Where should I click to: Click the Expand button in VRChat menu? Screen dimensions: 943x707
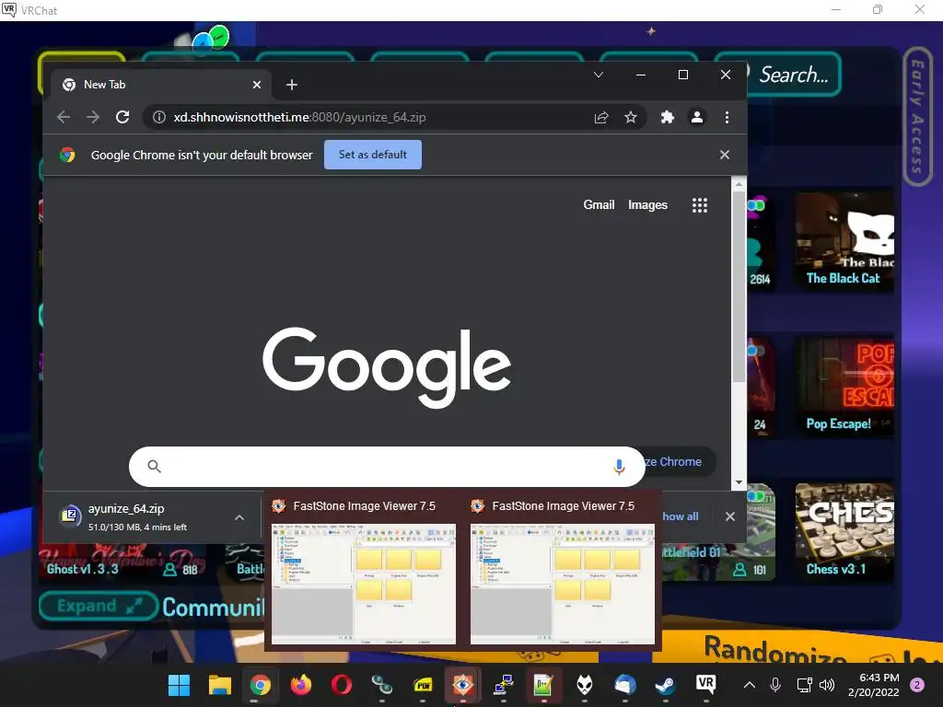click(99, 606)
